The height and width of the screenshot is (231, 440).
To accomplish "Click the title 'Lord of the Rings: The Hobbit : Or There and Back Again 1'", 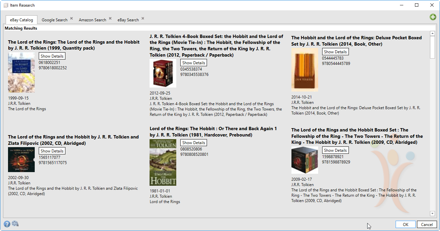I will (213, 132).
